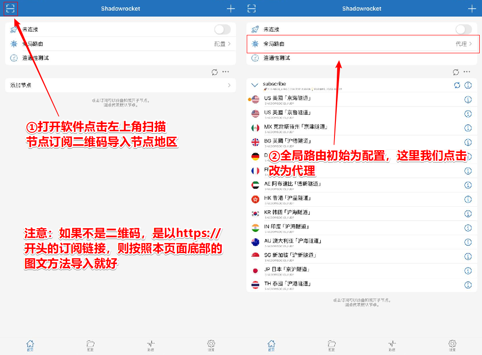Refresh the subscribe group in the right screen

pos(456,85)
